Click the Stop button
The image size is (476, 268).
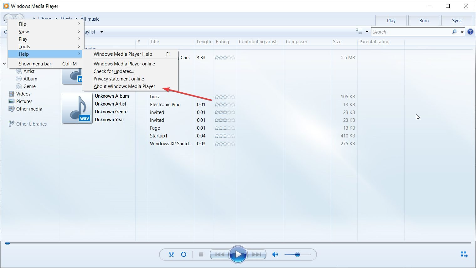click(x=201, y=255)
